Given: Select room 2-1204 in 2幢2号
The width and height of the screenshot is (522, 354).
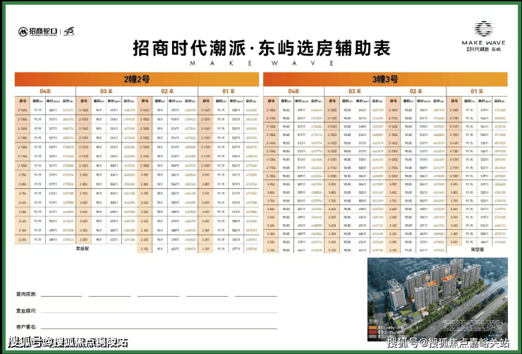Looking at the screenshot, I should pos(23,147).
